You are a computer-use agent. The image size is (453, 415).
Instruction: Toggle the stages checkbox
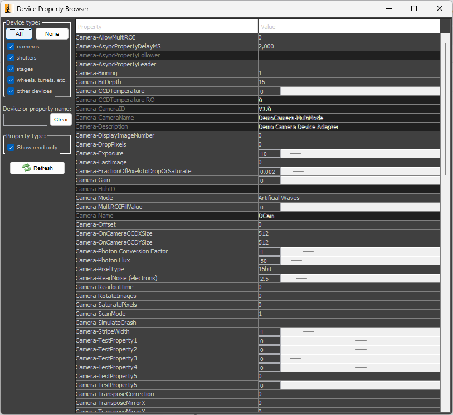pyautogui.click(x=11, y=69)
